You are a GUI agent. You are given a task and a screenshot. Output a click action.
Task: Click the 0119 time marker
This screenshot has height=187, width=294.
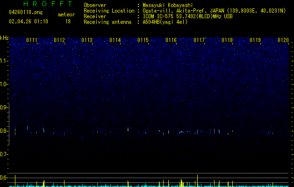(255, 40)
